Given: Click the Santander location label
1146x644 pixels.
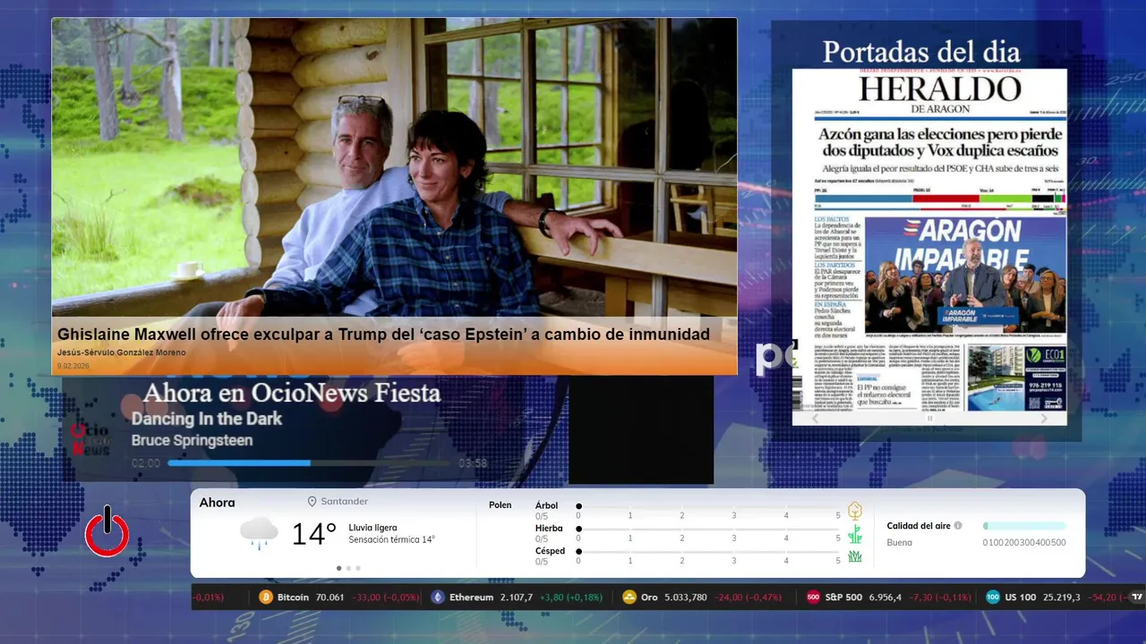Looking at the screenshot, I should (345, 502).
